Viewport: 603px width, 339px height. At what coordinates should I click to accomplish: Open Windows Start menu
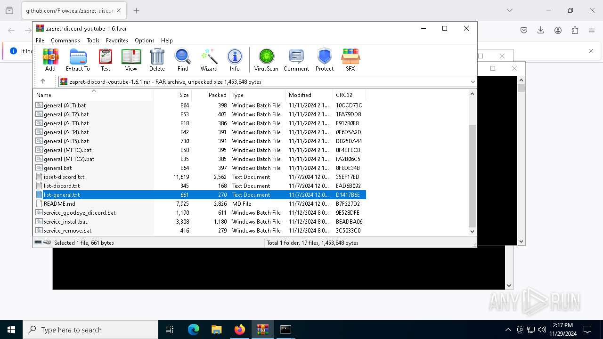pyautogui.click(x=11, y=330)
